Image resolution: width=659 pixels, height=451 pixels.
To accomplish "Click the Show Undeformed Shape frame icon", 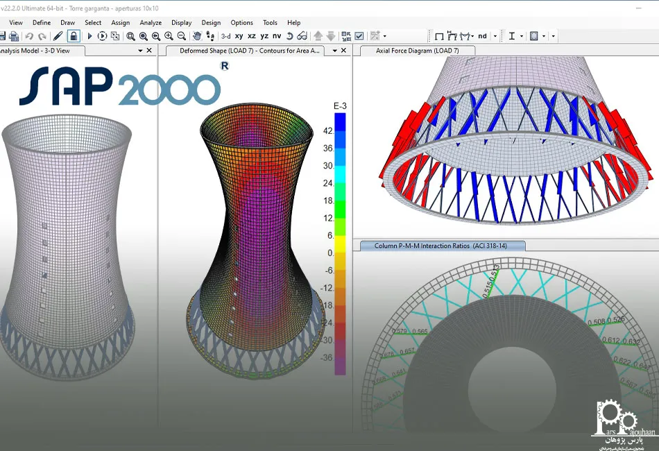I will point(439,36).
